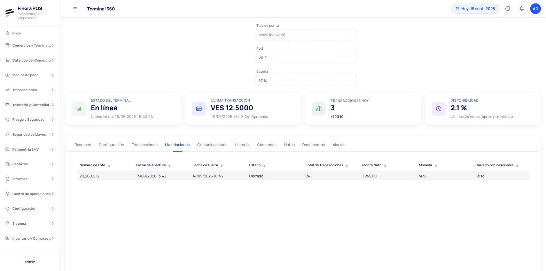Click the [admin] footer label
This screenshot has width=546, height=271.
[x=30, y=262]
